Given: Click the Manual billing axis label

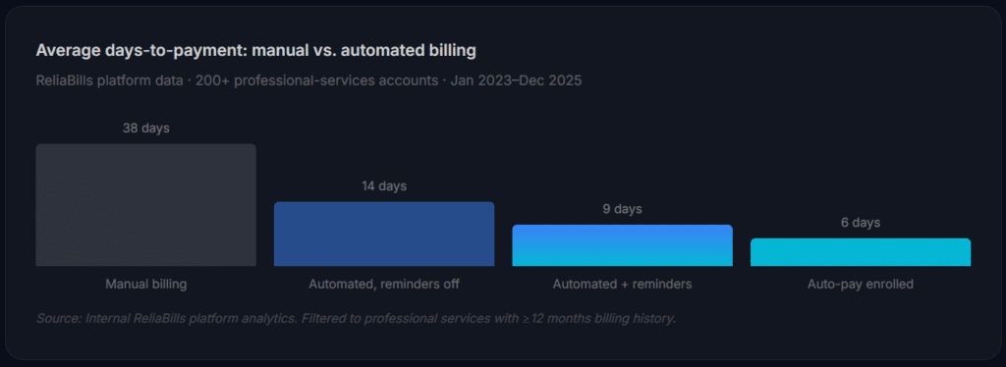Looking at the screenshot, I should [146, 284].
